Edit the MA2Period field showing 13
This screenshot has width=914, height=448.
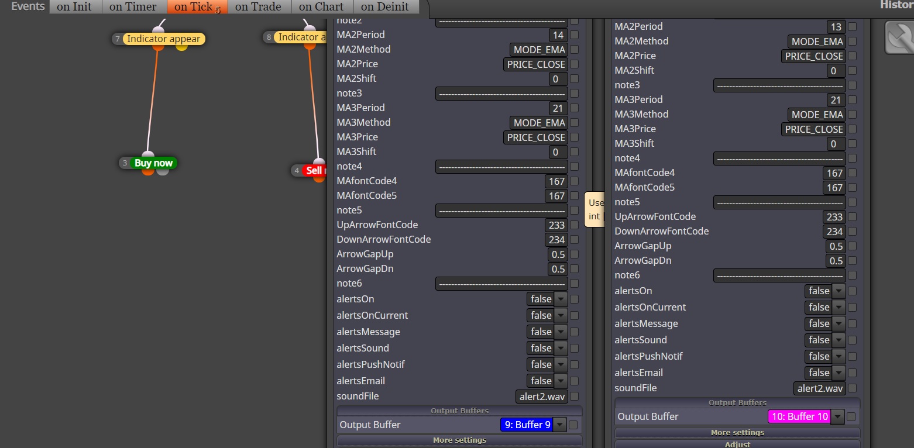point(836,27)
